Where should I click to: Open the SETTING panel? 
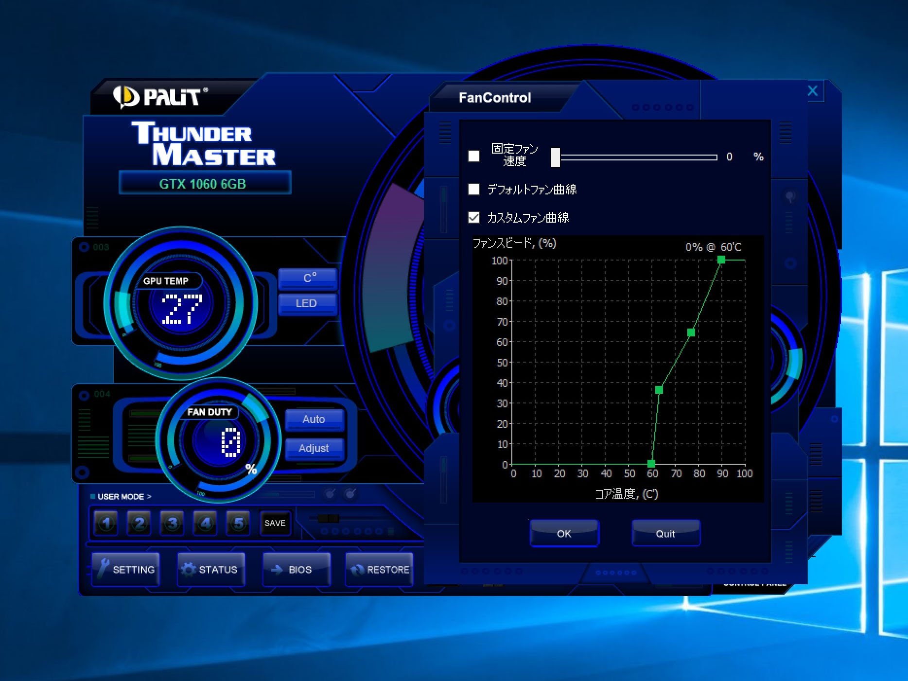(x=126, y=569)
